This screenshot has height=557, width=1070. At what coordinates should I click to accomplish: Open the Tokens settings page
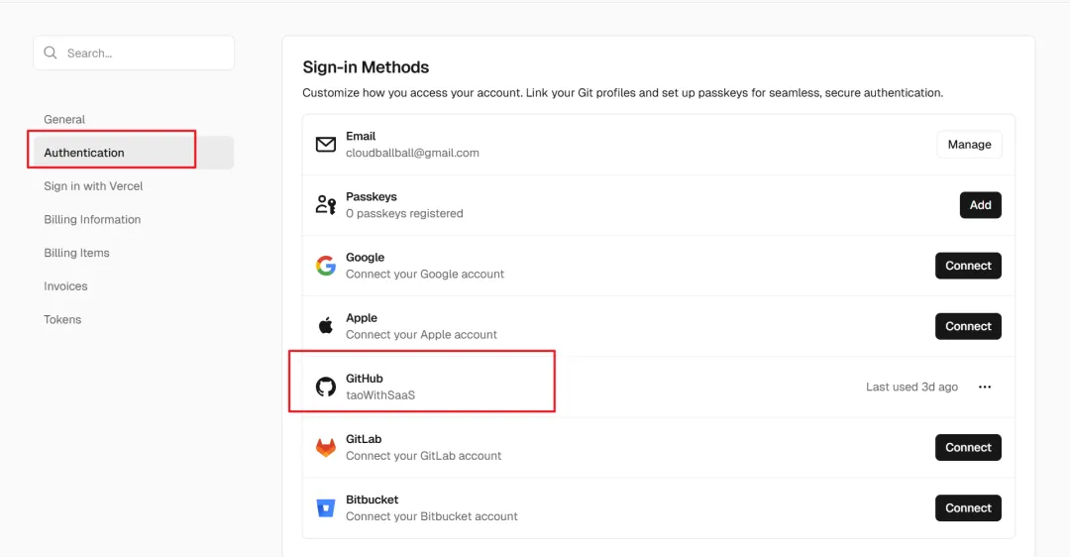62,320
